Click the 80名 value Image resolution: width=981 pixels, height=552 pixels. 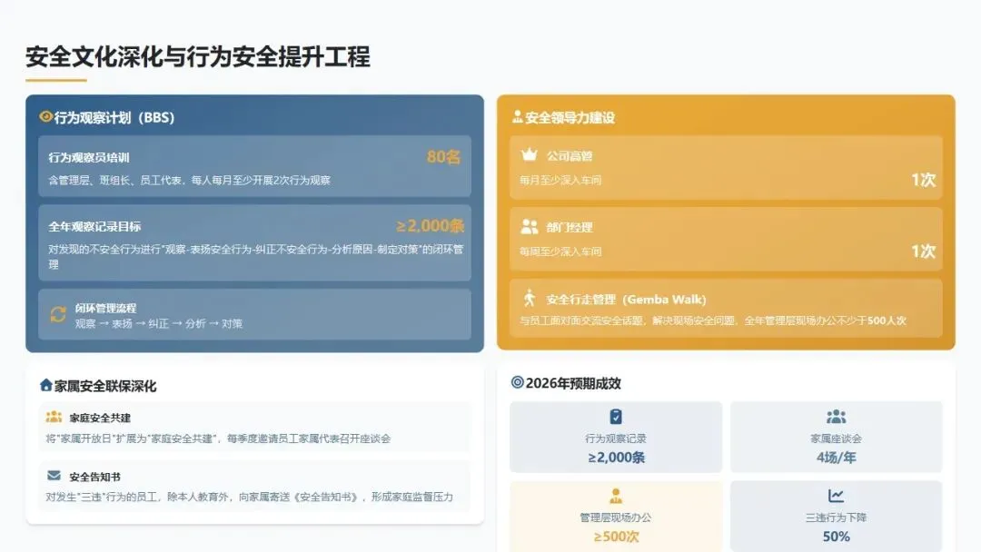[x=443, y=157]
